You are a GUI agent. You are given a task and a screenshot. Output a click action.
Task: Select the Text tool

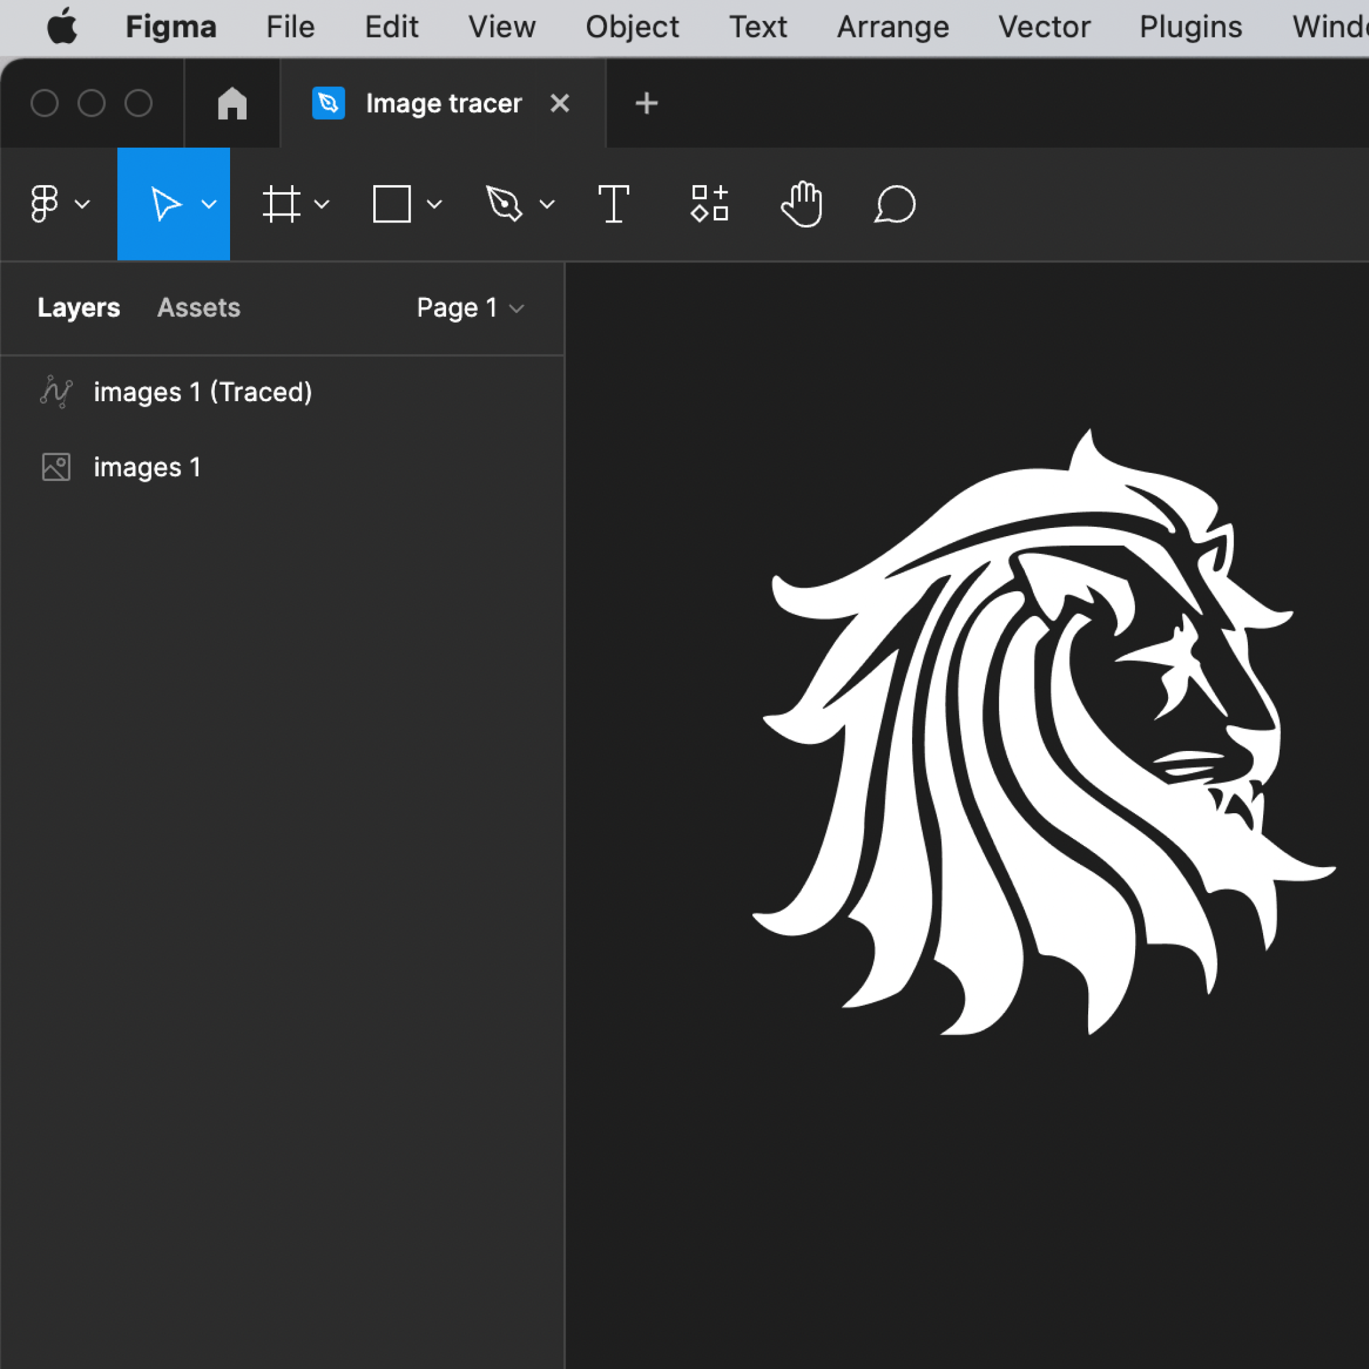click(x=614, y=205)
